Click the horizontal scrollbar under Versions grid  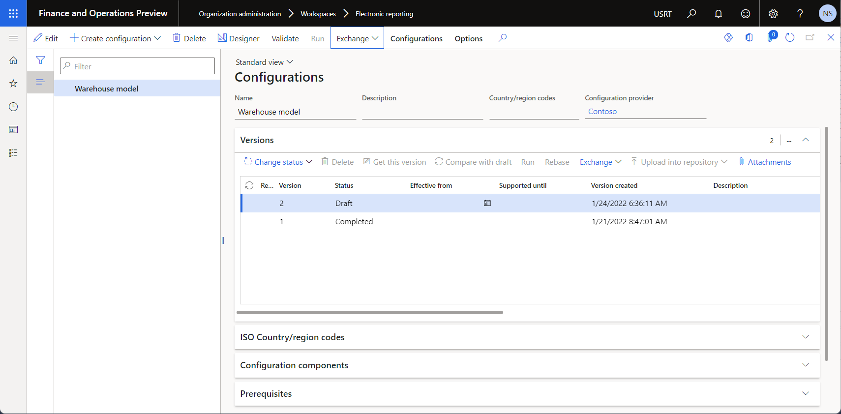tap(370, 312)
